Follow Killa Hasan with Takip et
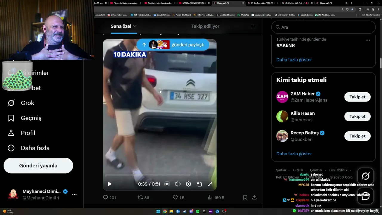382x215 pixels. tap(358, 116)
